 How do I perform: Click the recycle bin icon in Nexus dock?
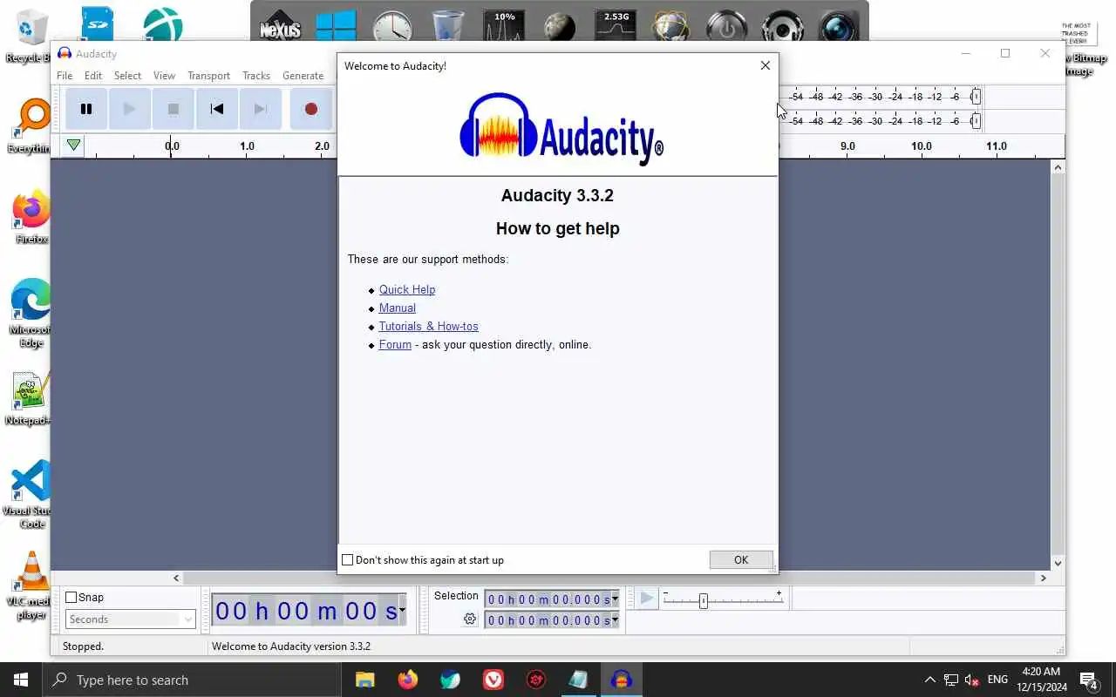448,26
